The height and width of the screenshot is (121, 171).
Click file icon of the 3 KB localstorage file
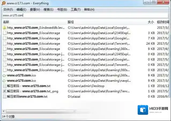[5, 33]
